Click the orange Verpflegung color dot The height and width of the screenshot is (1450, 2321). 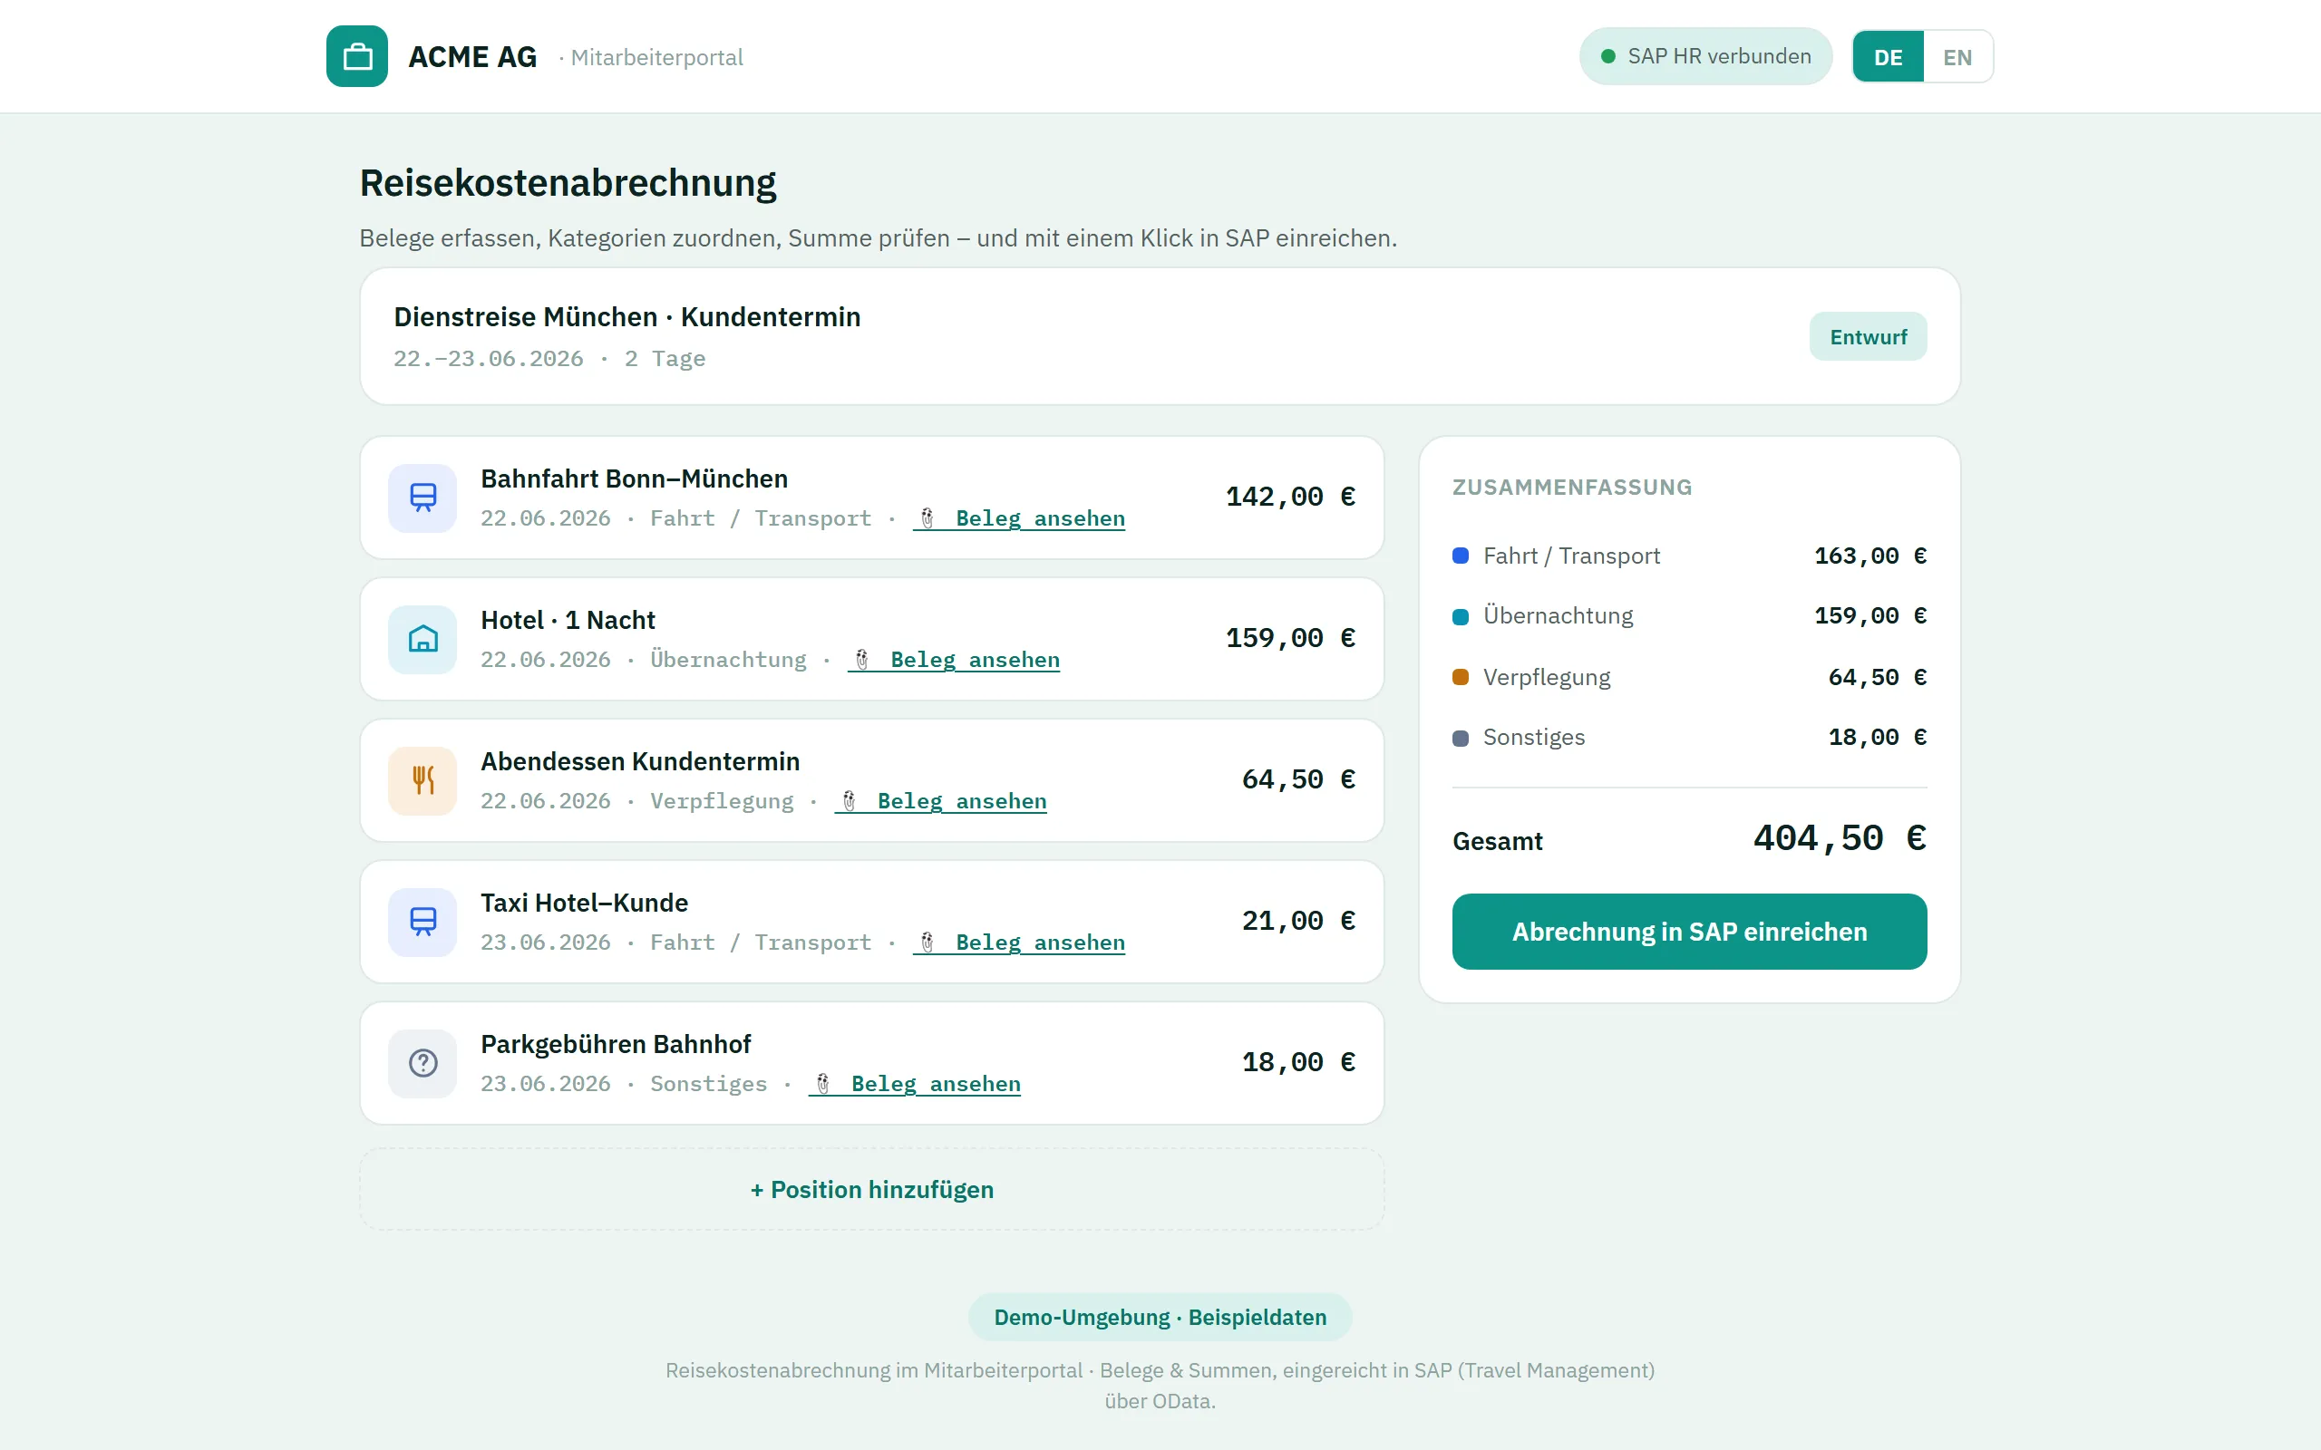click(1461, 677)
